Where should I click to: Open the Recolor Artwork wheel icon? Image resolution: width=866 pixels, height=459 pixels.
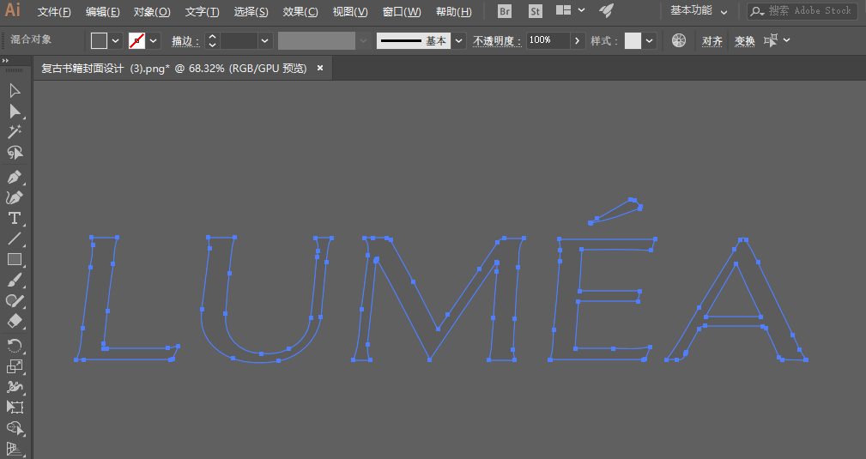click(679, 40)
